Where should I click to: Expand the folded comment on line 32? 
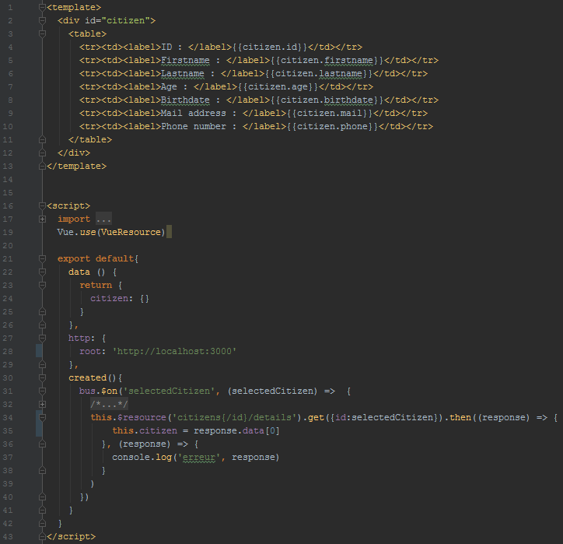[x=41, y=405]
